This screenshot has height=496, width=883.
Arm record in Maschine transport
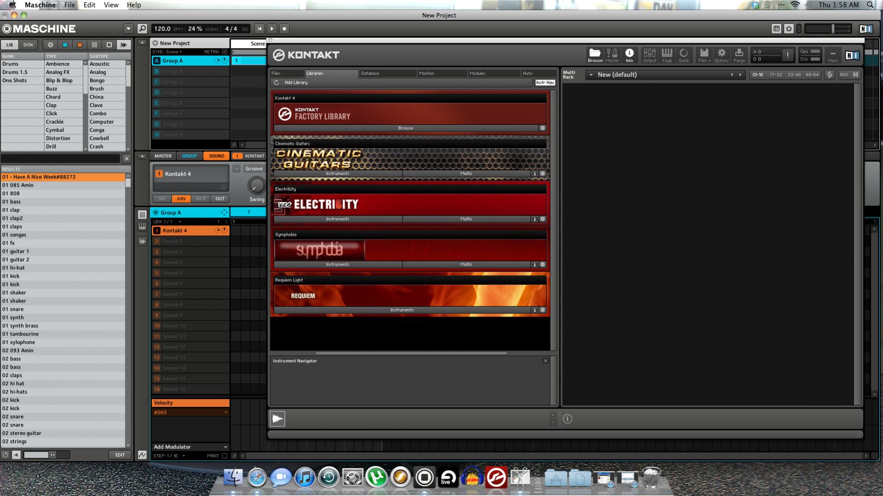[x=284, y=29]
